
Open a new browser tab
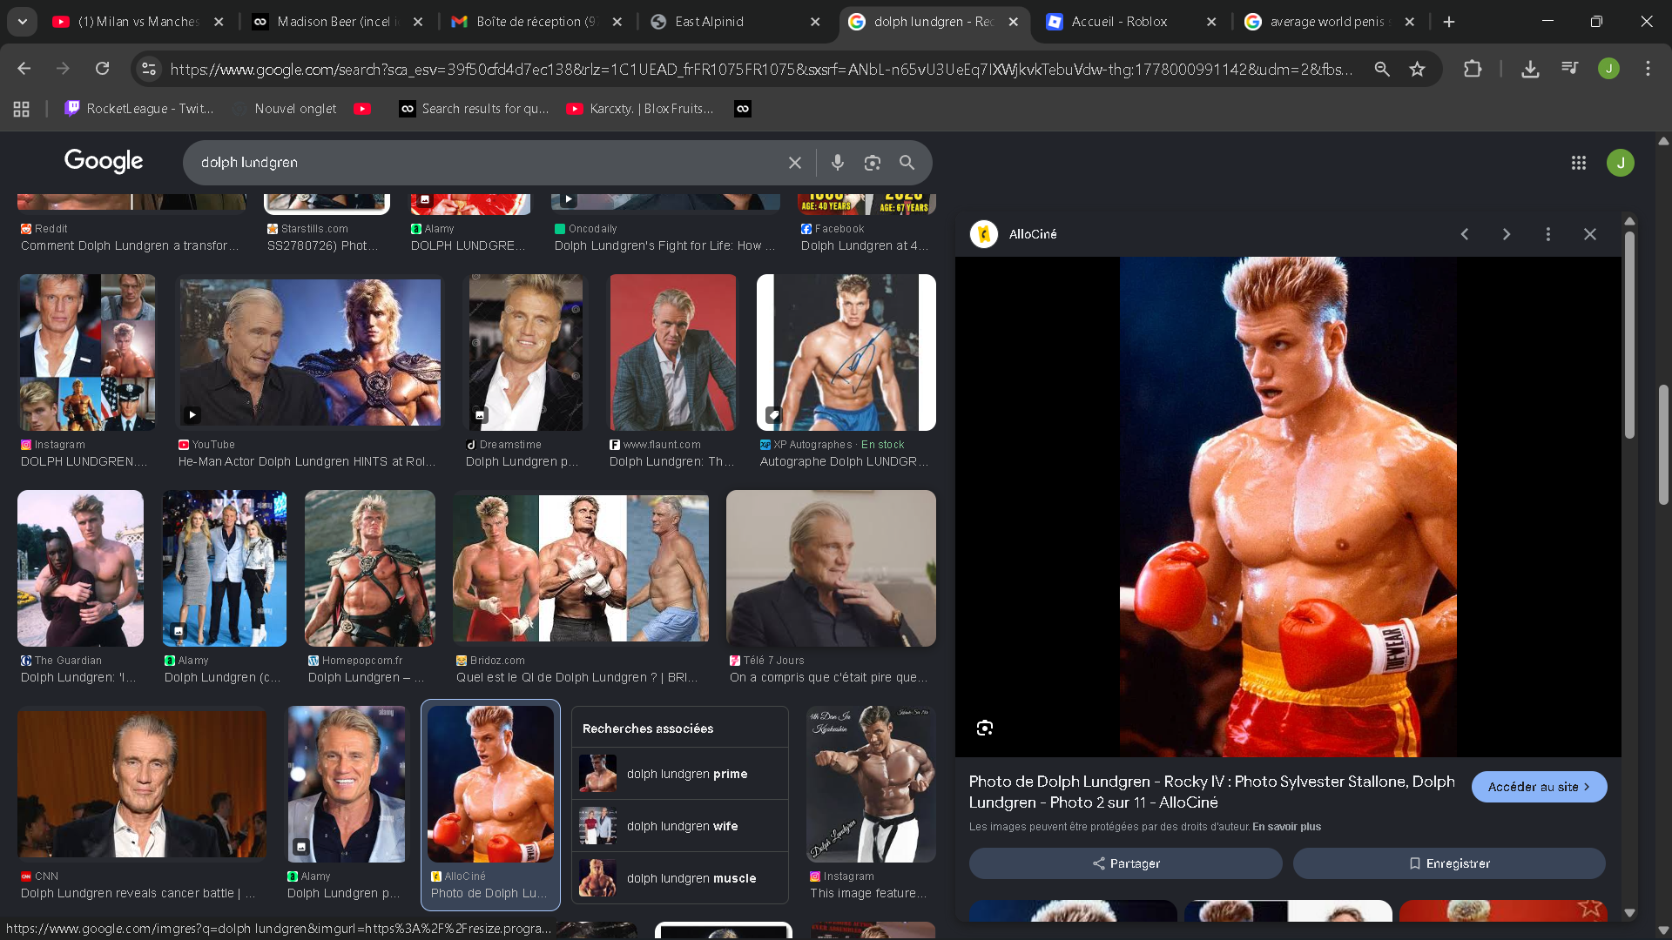[x=1449, y=22]
